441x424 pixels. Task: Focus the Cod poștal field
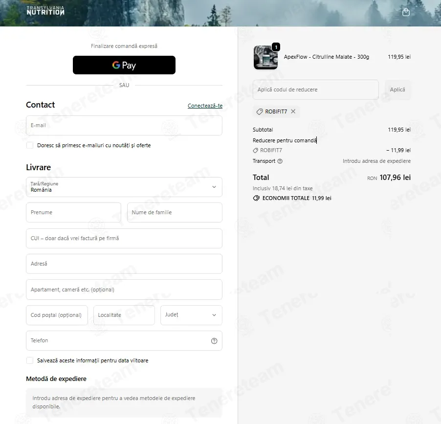[x=57, y=315]
